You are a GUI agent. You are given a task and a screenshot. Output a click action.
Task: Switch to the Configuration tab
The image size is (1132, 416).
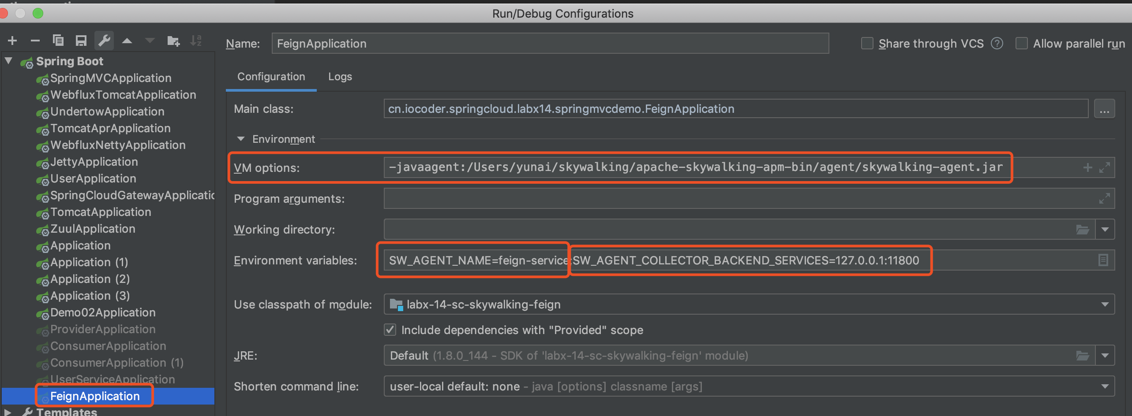tap(271, 77)
